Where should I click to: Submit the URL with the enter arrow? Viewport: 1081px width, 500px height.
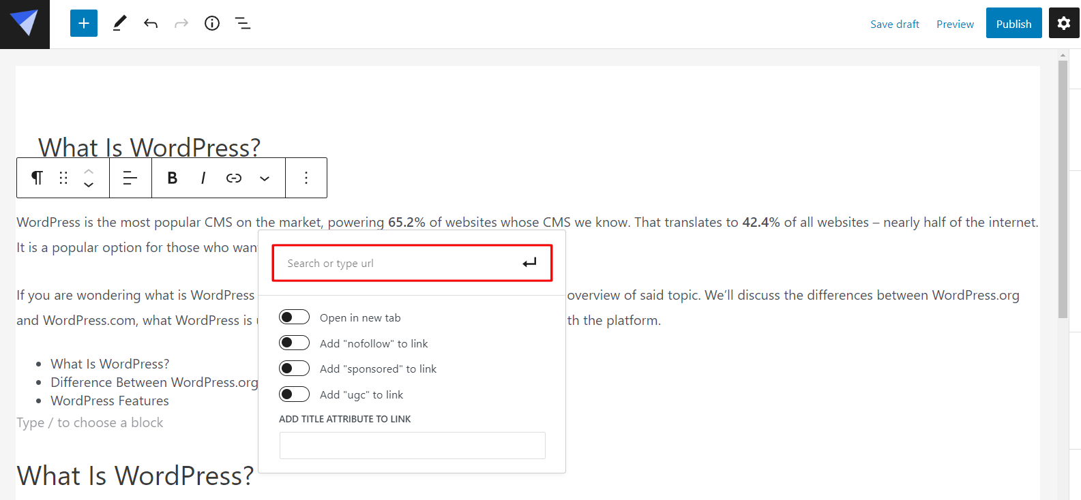(530, 263)
